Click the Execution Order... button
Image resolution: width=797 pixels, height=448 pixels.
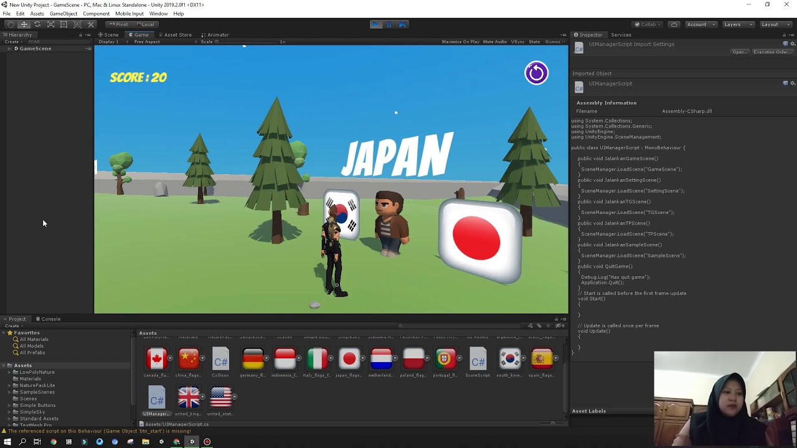click(772, 52)
